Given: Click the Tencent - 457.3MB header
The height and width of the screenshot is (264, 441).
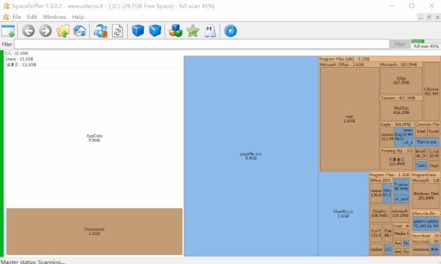Looking at the screenshot, I should coord(401,98).
